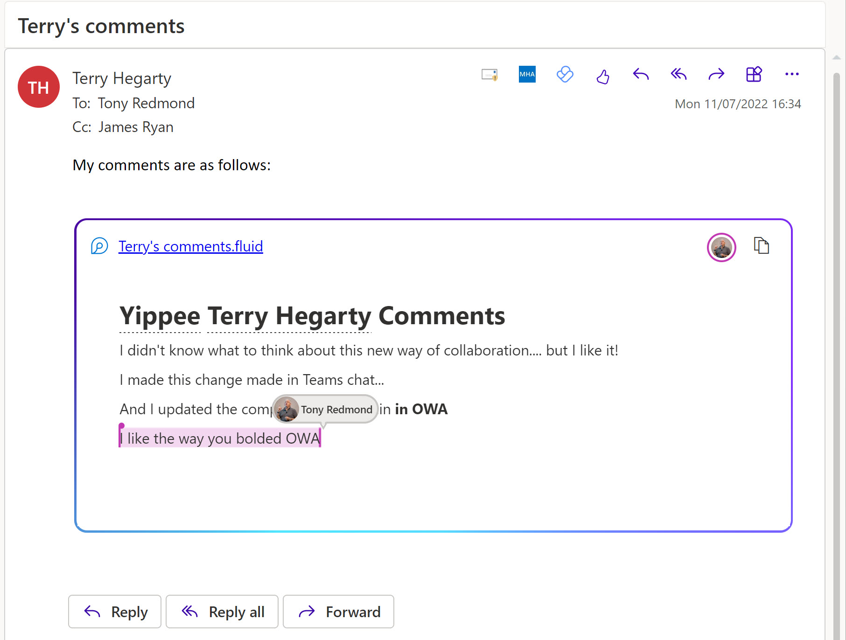Click the TH sender avatar
This screenshot has width=846, height=640.
39,87
